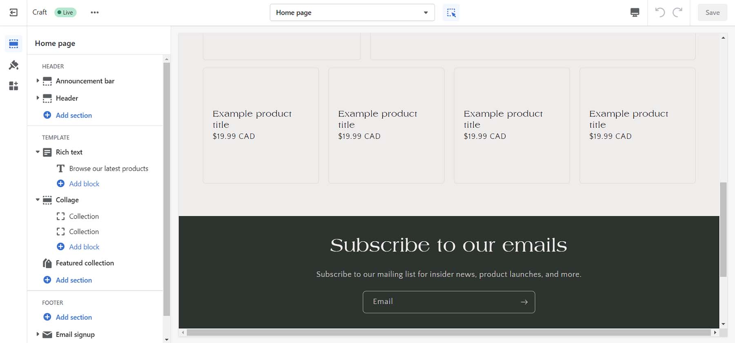Click the Collage section icon
Viewport: 735px width, 343px height.
(47, 200)
